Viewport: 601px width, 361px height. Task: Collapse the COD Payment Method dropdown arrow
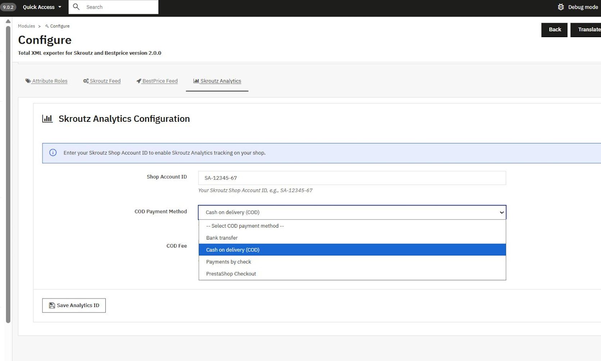click(x=501, y=213)
